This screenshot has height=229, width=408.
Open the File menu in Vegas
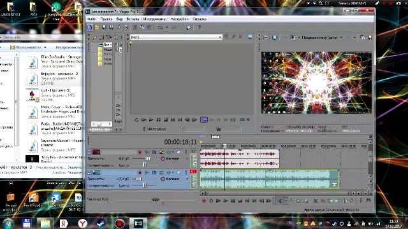coord(92,19)
